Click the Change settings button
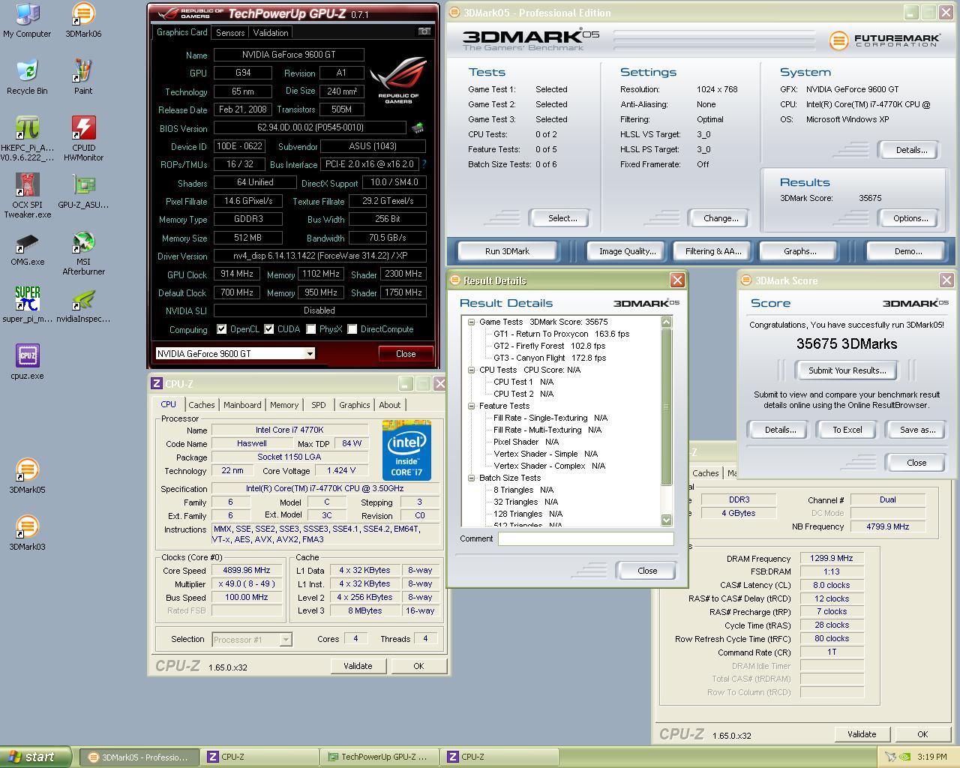Image resolution: width=960 pixels, height=768 pixels. 721,218
